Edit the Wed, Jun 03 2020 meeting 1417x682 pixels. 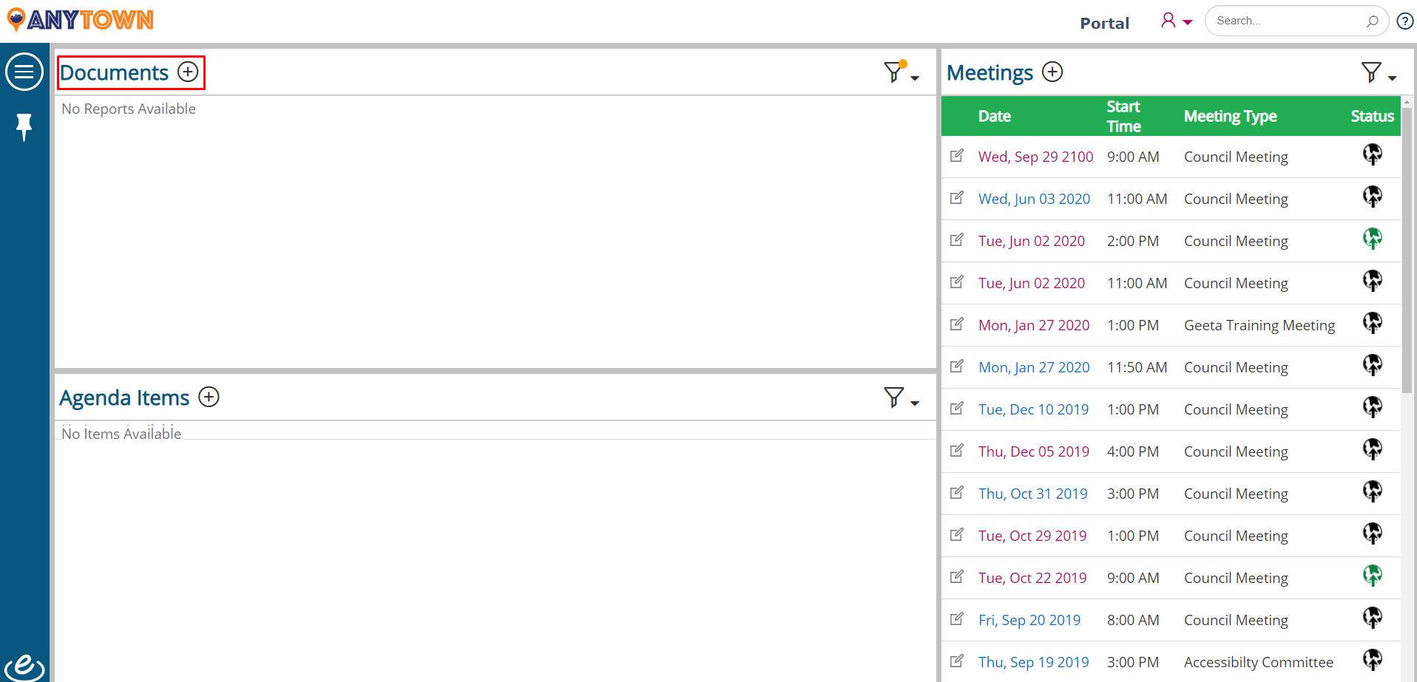click(957, 198)
